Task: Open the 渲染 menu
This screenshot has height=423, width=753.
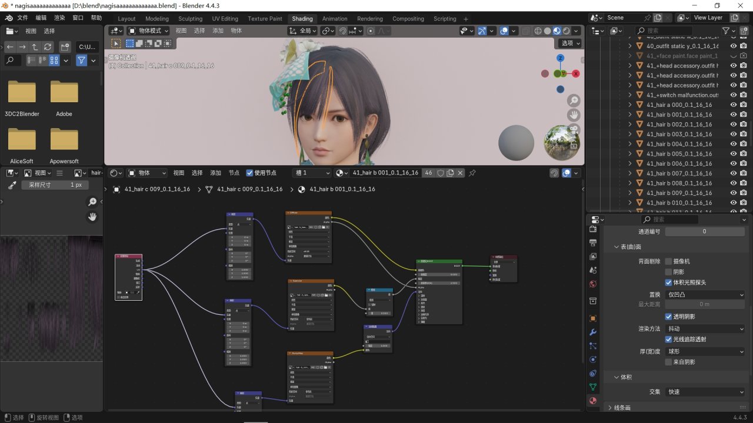Action: [x=59, y=18]
